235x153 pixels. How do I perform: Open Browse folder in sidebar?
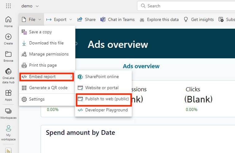(8, 56)
